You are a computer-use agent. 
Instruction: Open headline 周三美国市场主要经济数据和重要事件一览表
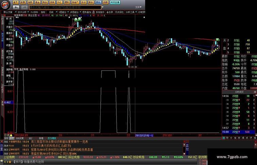(59, 142)
